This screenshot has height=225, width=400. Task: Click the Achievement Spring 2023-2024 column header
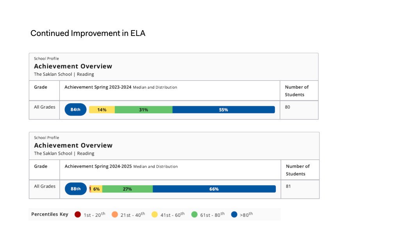98,87
